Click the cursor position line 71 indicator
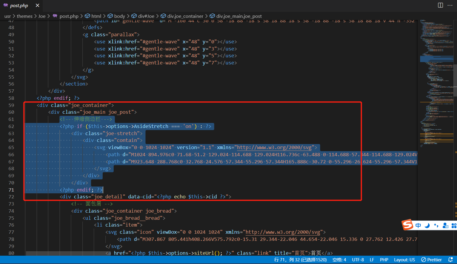The image size is (457, 264). pyautogui.click(x=300, y=260)
